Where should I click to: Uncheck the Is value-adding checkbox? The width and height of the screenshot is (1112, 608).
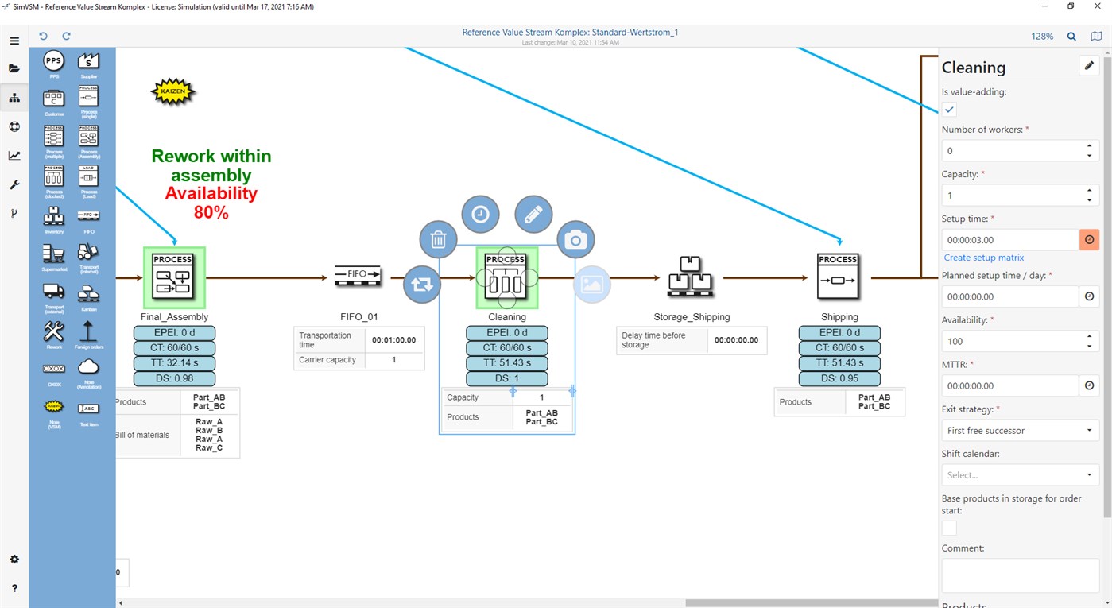948,109
